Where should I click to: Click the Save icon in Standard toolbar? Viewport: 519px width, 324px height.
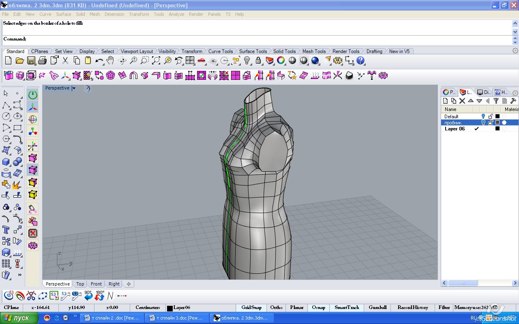tap(31, 61)
